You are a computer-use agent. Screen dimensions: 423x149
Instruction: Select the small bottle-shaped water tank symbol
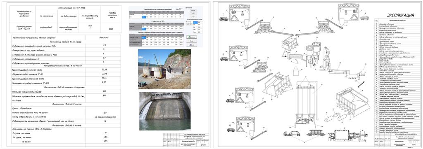click(x=296, y=71)
